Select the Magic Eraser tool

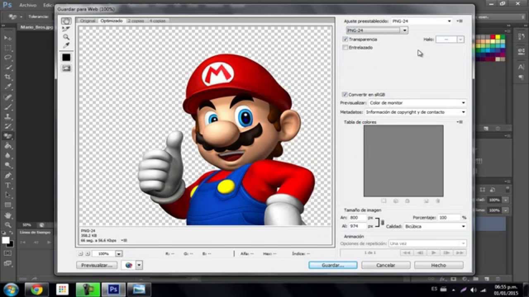click(x=8, y=136)
